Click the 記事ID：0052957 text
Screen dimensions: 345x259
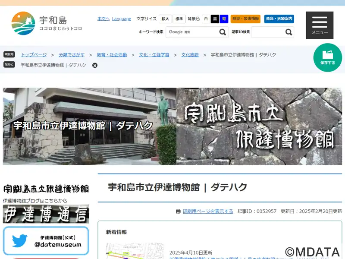[257, 212]
